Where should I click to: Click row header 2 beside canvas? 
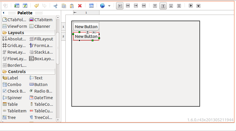(63, 36)
